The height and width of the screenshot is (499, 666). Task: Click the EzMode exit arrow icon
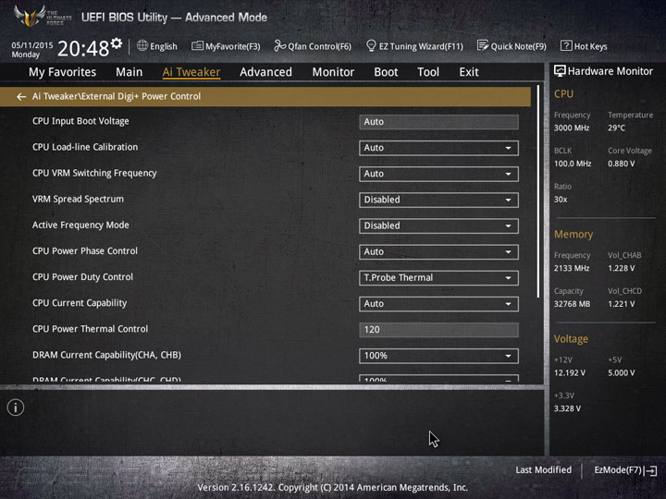pos(650,470)
